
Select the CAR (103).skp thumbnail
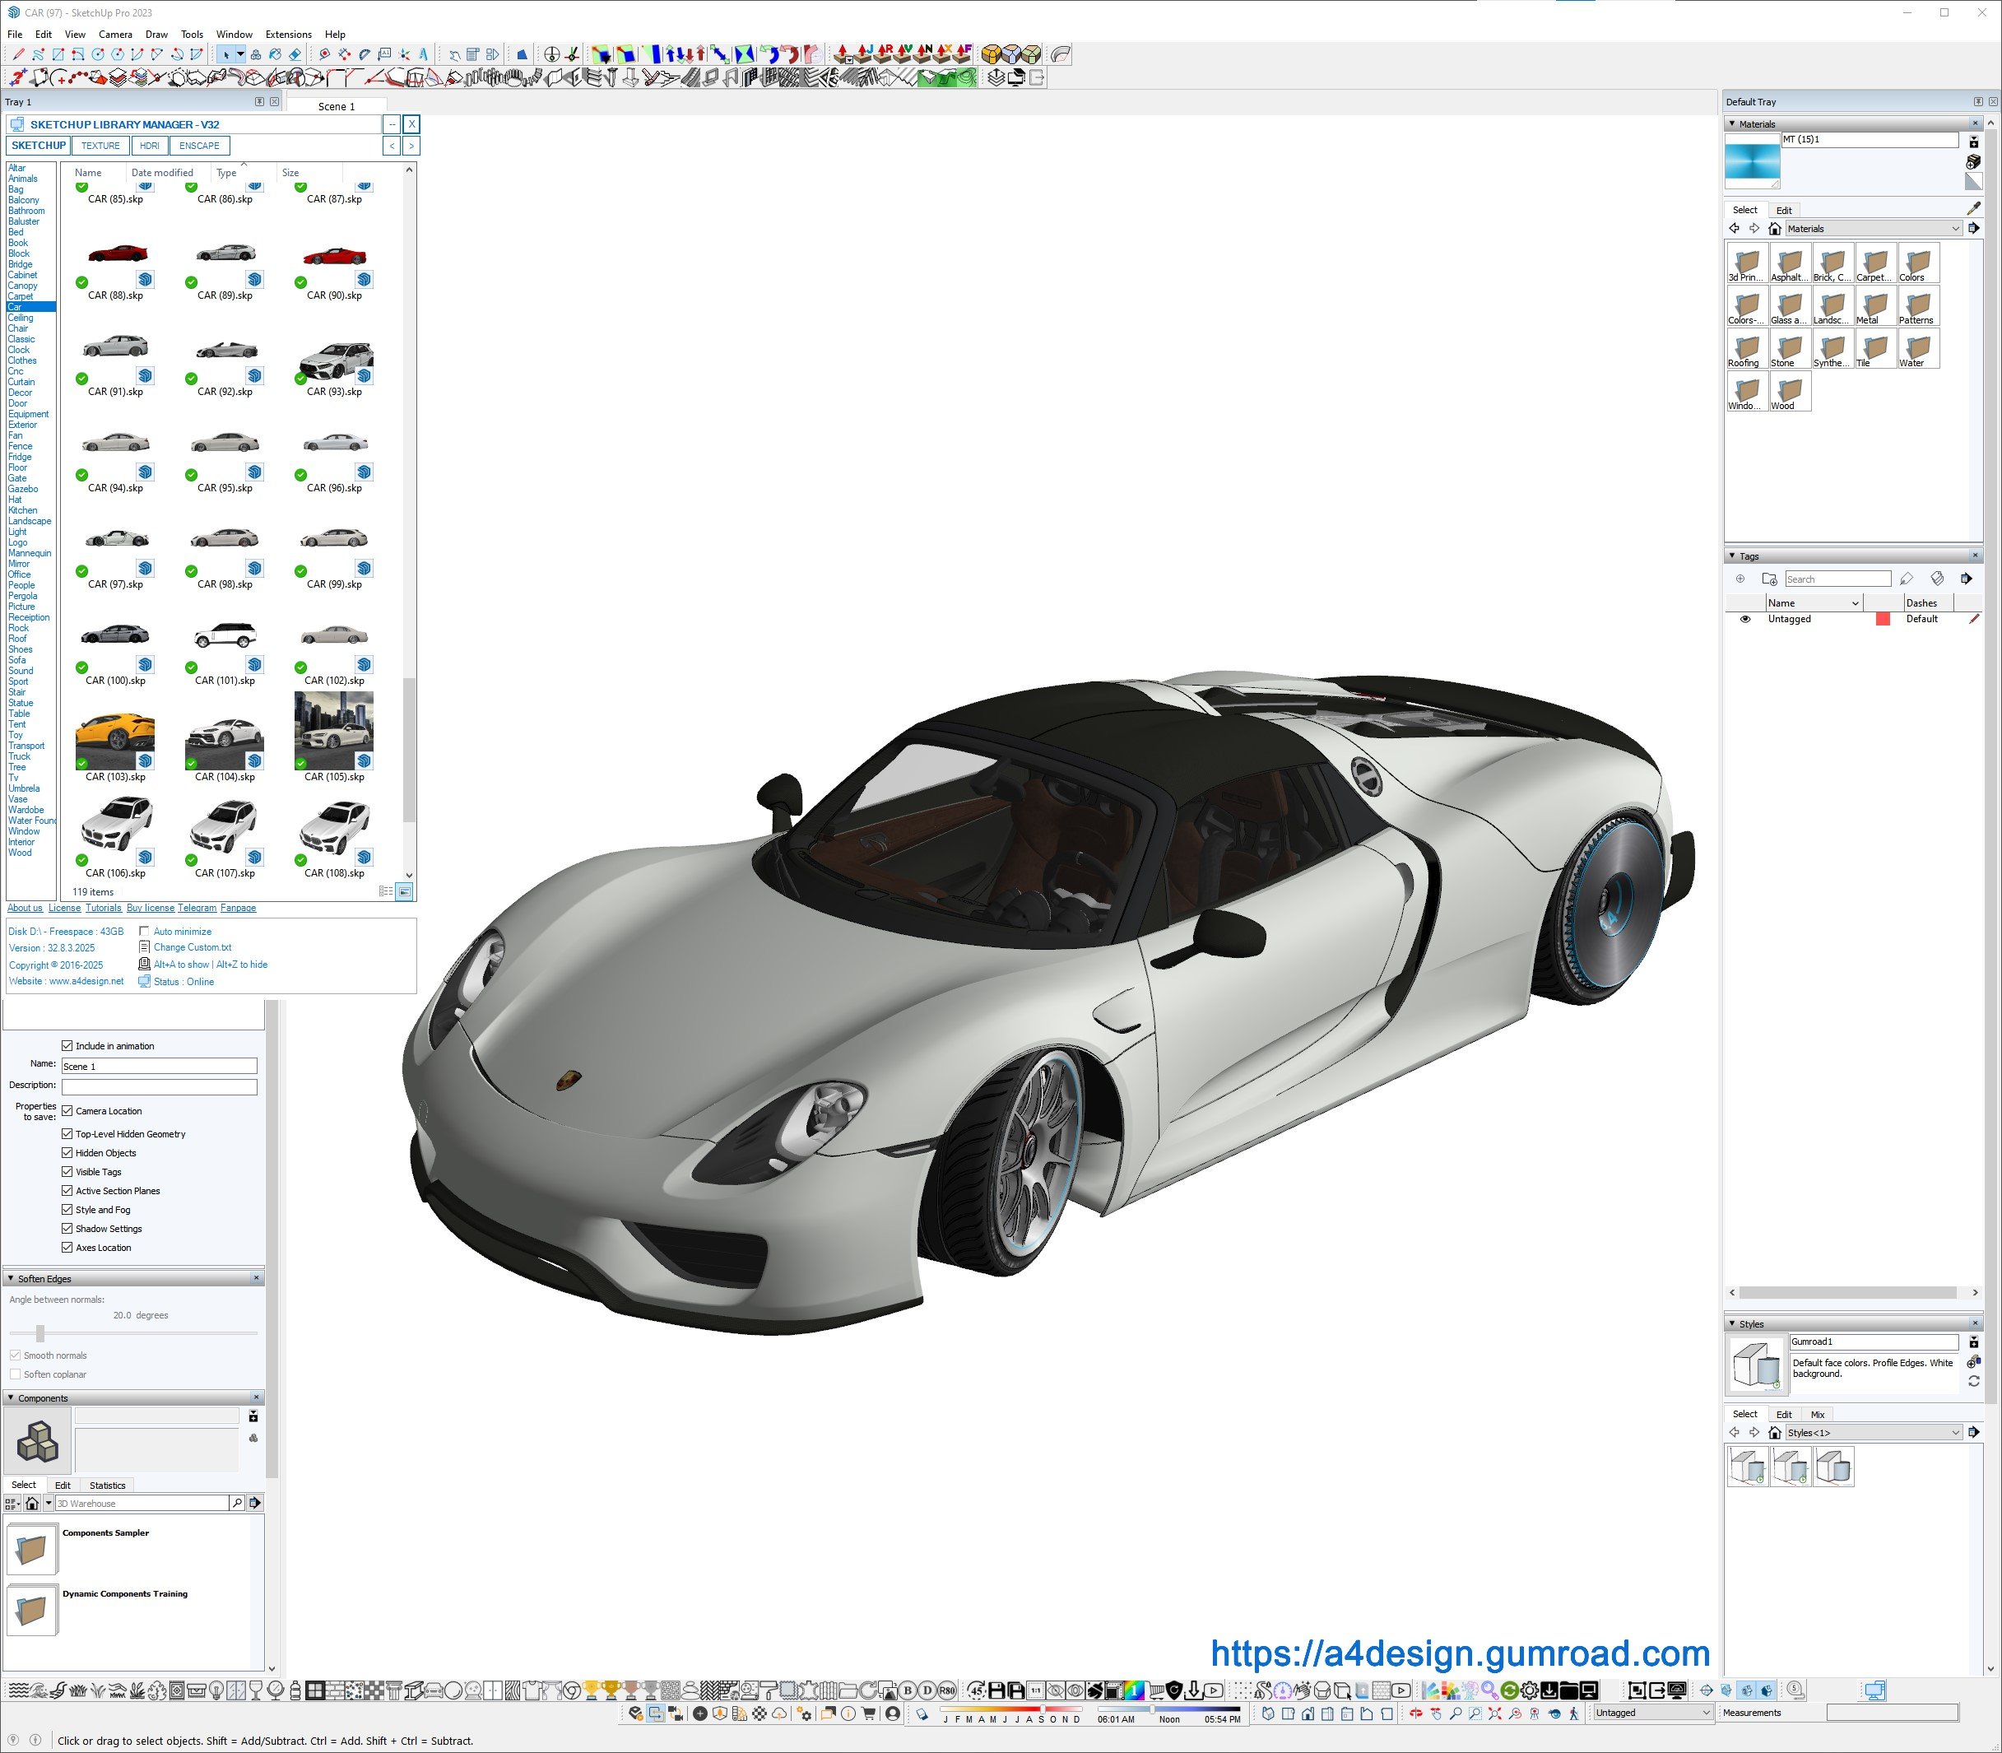pyautogui.click(x=115, y=733)
